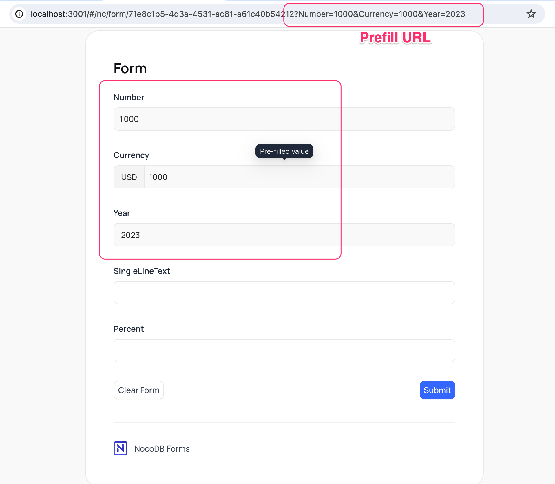
Task: Click the Year field label
Action: click(x=122, y=213)
